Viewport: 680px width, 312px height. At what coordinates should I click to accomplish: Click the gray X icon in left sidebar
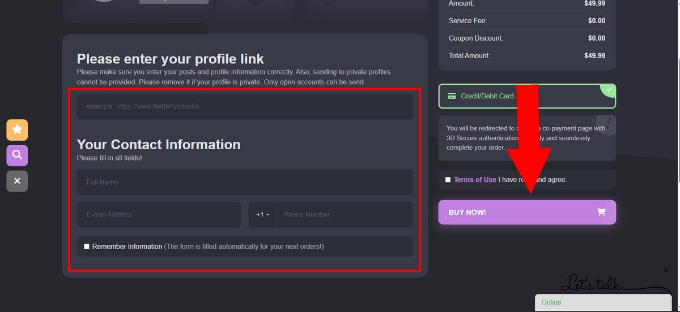(17, 181)
